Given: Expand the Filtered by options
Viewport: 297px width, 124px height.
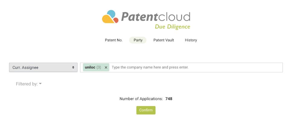Looking at the screenshot, I should (x=29, y=84).
